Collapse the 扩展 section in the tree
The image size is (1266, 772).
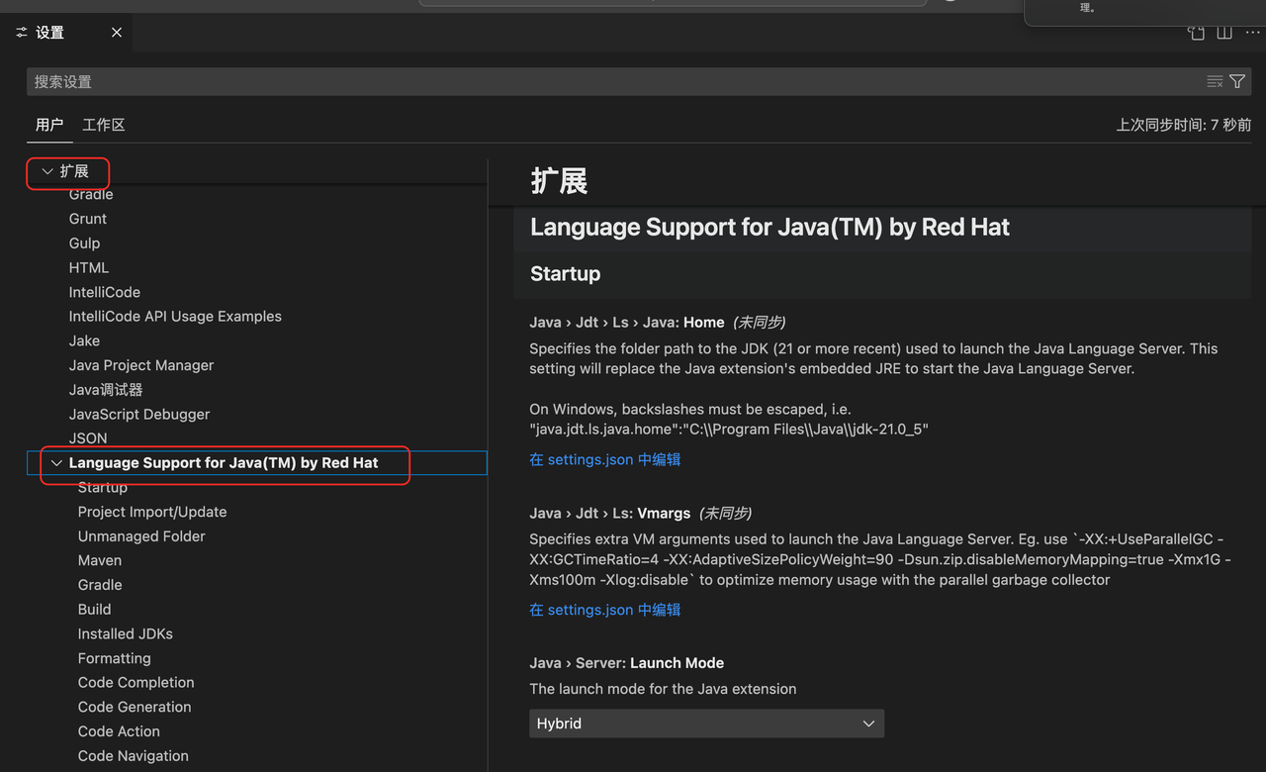47,171
